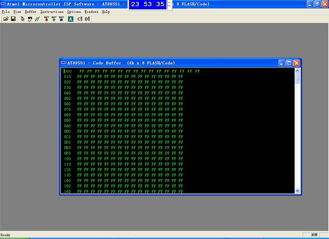Click the first FF byte in row 130

(80, 175)
